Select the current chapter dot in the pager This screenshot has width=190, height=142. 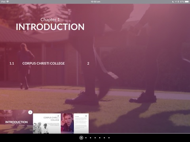81,138
